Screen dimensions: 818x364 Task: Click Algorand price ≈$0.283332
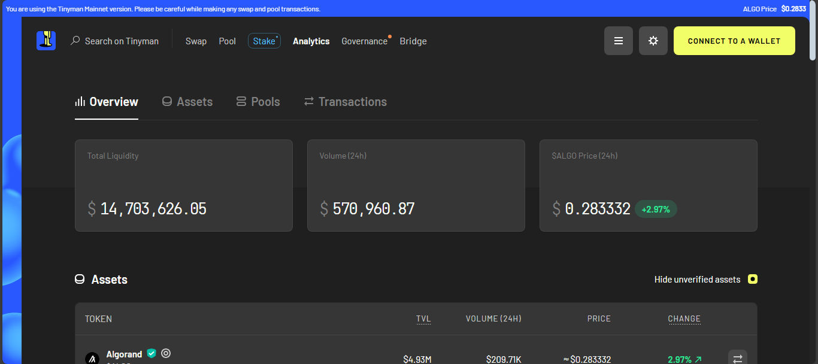[587, 359]
